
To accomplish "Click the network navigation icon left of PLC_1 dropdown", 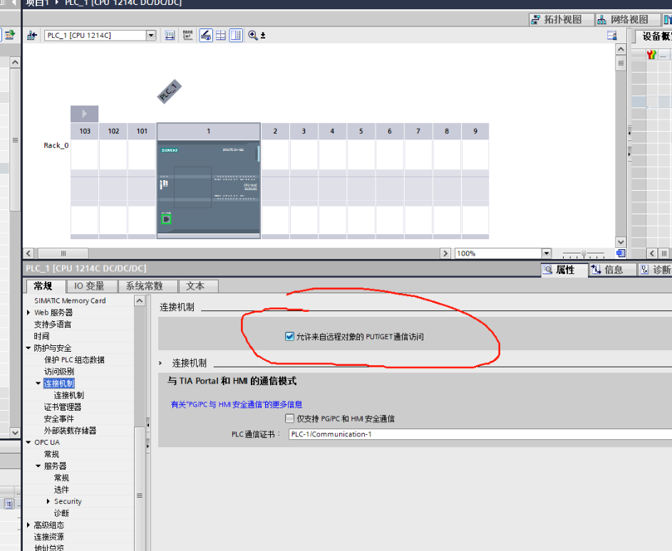I will pos(32,35).
